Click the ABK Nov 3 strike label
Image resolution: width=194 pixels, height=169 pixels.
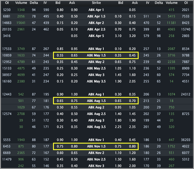click(x=96, y=166)
